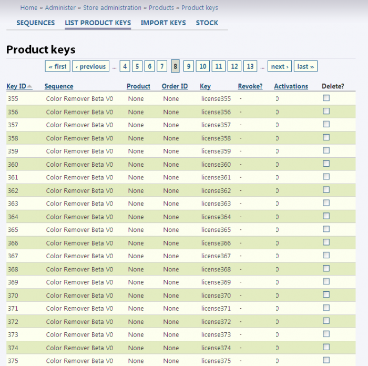Jump to first page of keys
This screenshot has width=368, height=366.
click(x=57, y=66)
